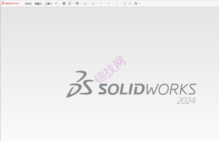Screen dimensions: 219x141
Task: Click the File Properties icon
Action: (130, 3)
